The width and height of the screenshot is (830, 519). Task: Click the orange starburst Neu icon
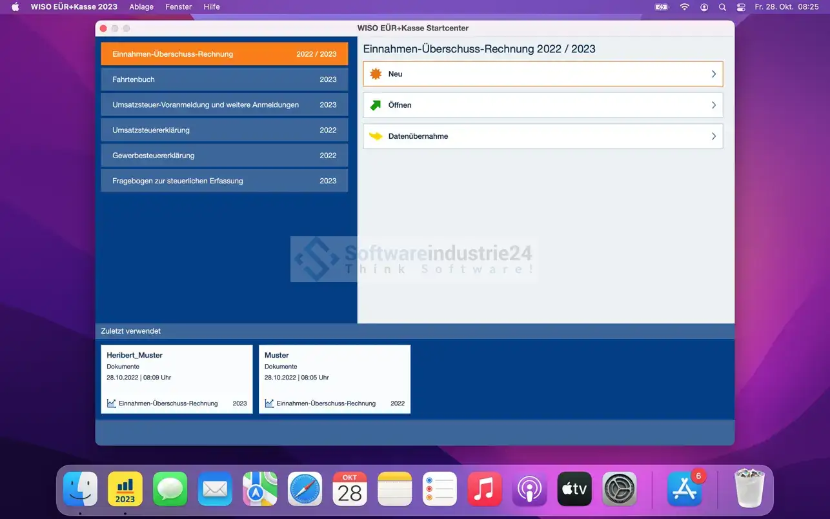click(376, 74)
